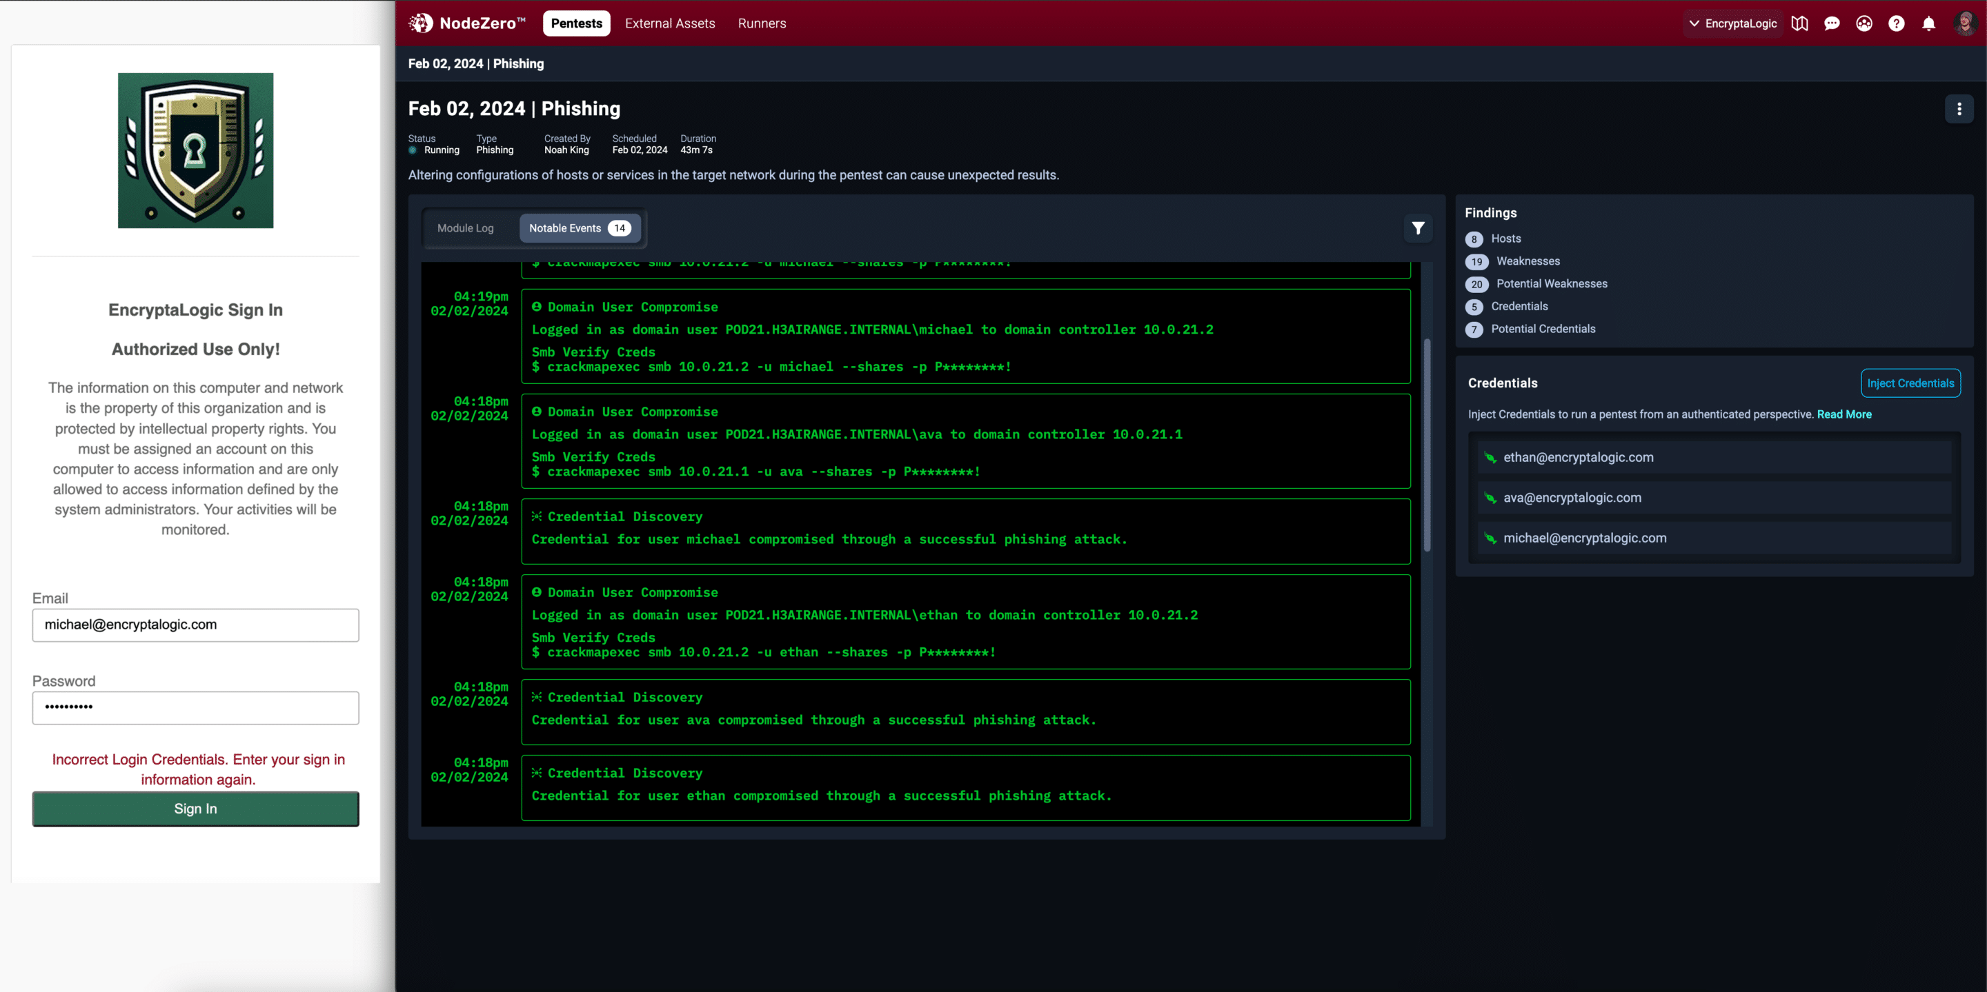Viewport: 1987px width, 992px height.
Task: Click the ava Domain User Compromise event
Action: (x=966, y=441)
